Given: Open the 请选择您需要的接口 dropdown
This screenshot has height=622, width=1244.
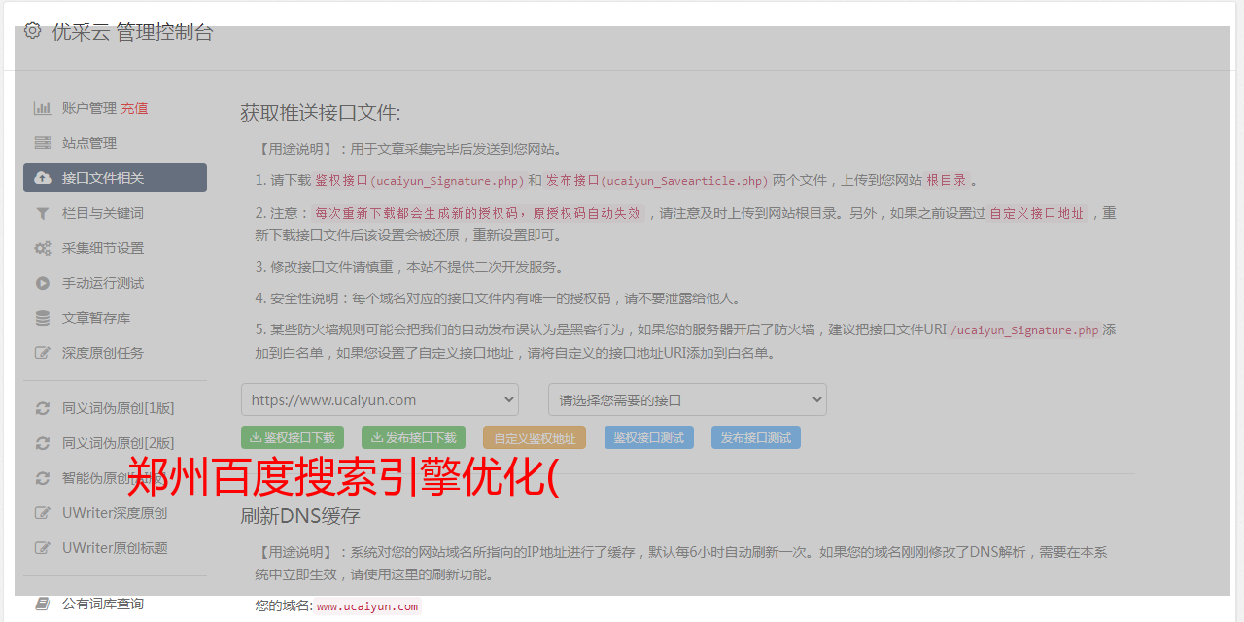Looking at the screenshot, I should pos(687,399).
